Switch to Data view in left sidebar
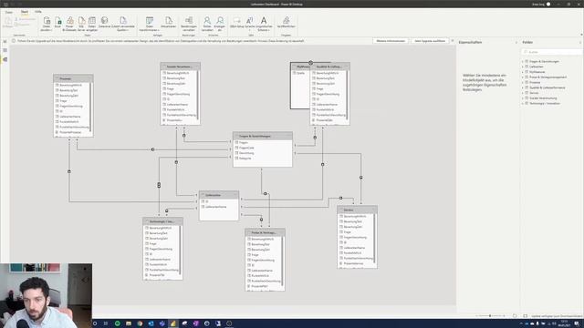This screenshot has width=584, height=328. pos(5,50)
